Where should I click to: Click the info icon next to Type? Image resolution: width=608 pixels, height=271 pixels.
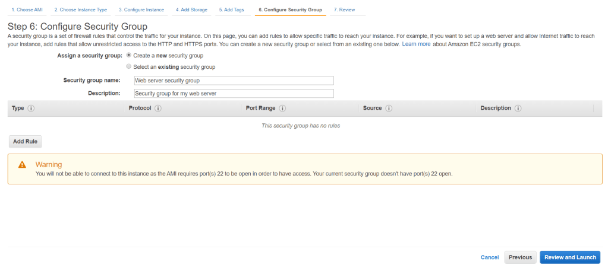[x=31, y=109]
